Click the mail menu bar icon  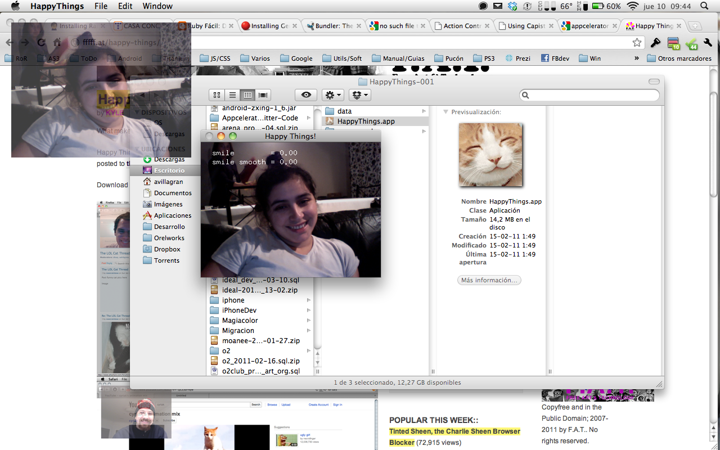498,6
